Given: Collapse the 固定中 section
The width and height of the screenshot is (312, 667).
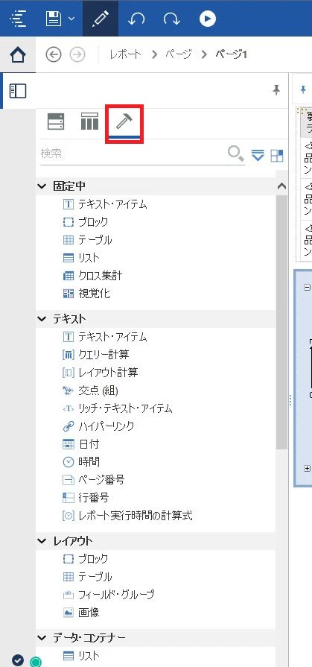Looking at the screenshot, I should (x=42, y=186).
